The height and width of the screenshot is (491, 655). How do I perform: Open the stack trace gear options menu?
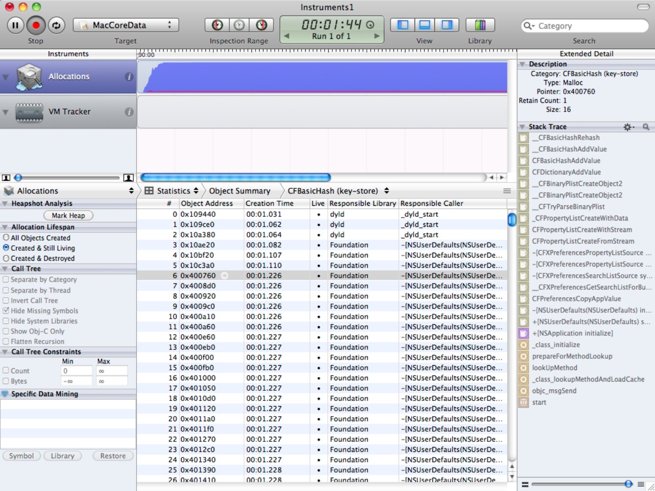(629, 127)
